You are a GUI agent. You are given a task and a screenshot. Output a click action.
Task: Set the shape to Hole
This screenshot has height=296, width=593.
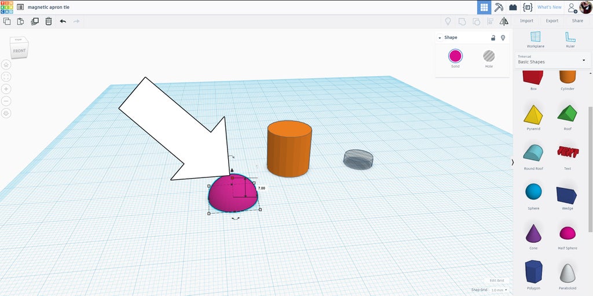[489, 58]
